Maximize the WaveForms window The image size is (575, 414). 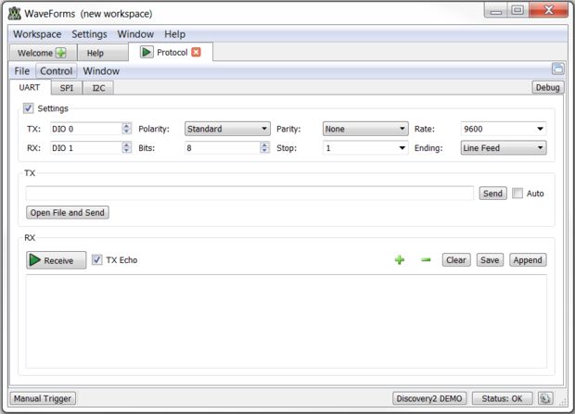(517, 10)
